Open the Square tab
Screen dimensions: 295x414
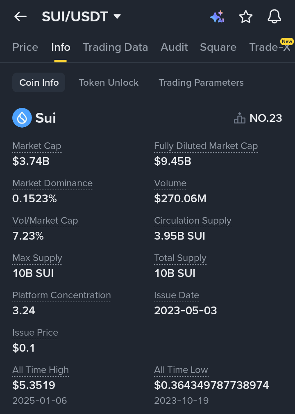pos(218,47)
